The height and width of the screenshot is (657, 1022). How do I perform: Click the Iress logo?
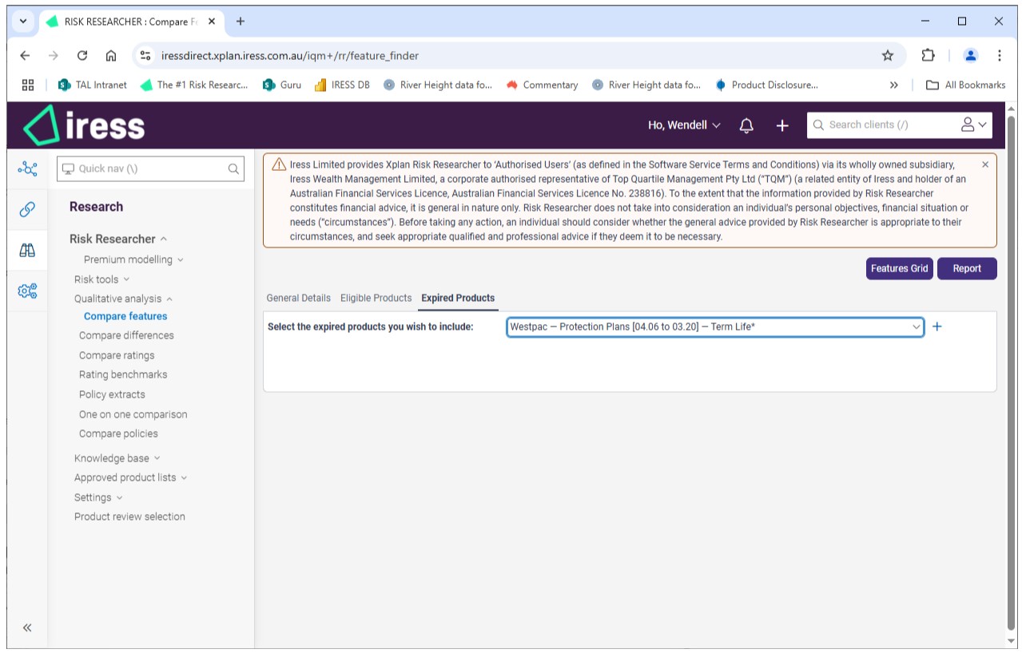84,125
